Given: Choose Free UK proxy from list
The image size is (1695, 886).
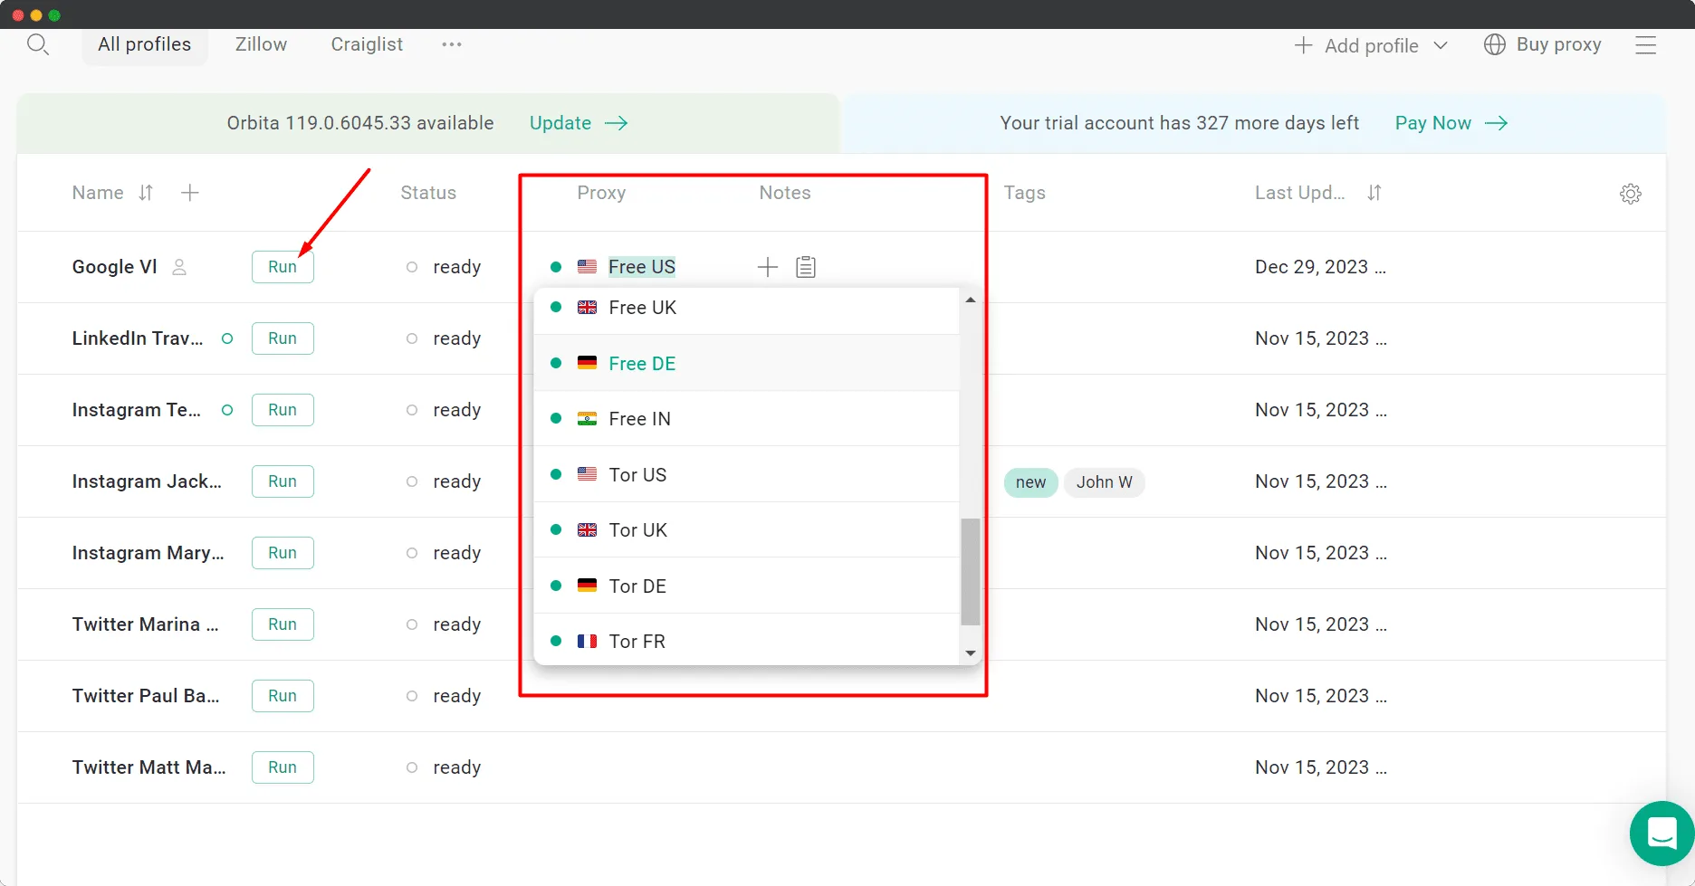Looking at the screenshot, I should pos(746,308).
